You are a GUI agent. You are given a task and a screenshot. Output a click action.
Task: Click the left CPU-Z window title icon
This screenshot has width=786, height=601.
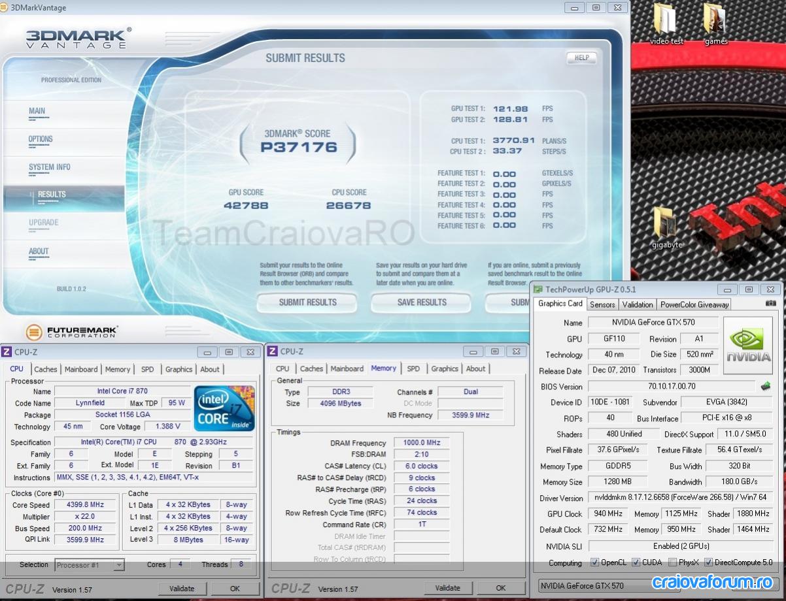coord(7,351)
